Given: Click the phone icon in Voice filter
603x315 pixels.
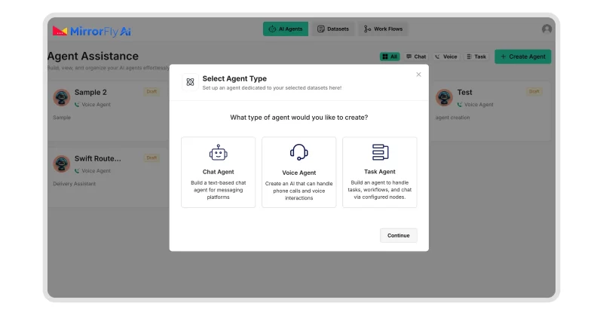Looking at the screenshot, I should click(x=437, y=57).
